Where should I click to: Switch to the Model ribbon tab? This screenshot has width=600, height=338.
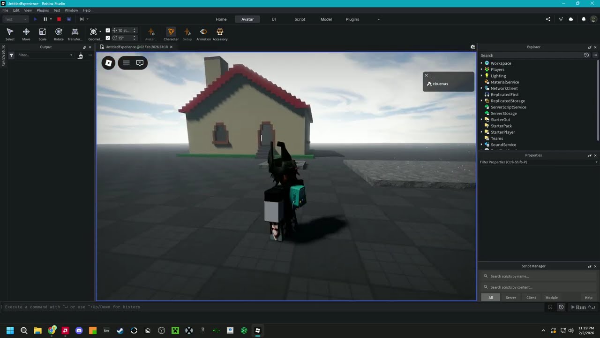(326, 19)
